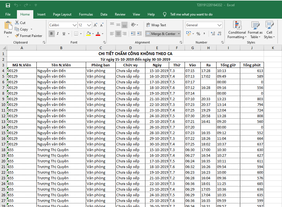Click the Tell me what you want box
Screen dimensions: 282x207
point(191,14)
